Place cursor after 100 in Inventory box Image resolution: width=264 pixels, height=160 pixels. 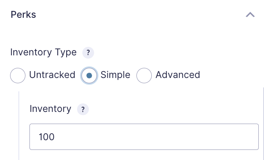tap(55, 137)
